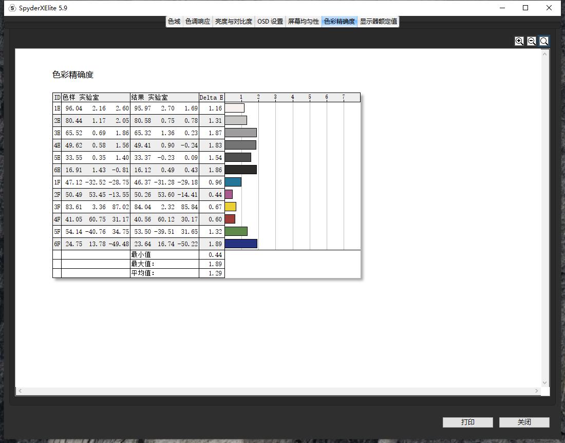This screenshot has height=443, width=565.
Task: Click the average value 1.29
Action: coord(215,273)
